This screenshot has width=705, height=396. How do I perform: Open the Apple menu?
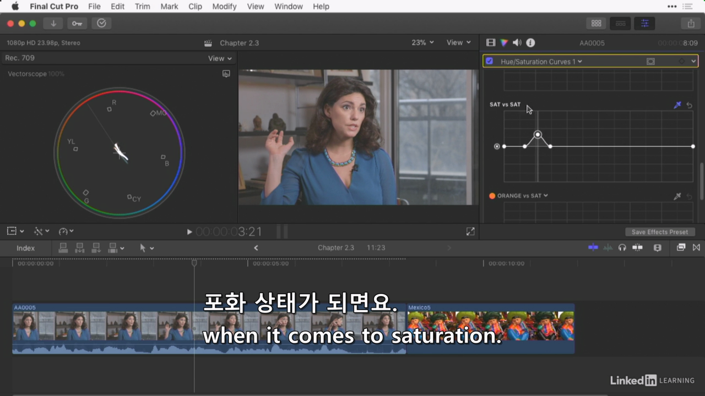(x=15, y=7)
